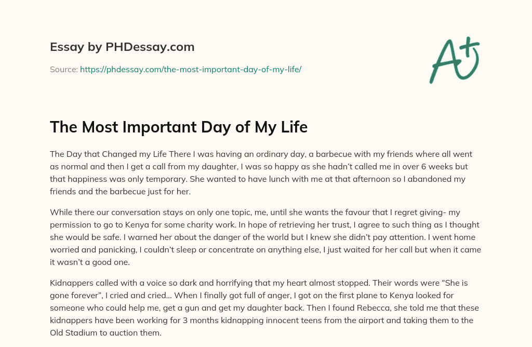Click the 'Source:' label

tap(63, 69)
